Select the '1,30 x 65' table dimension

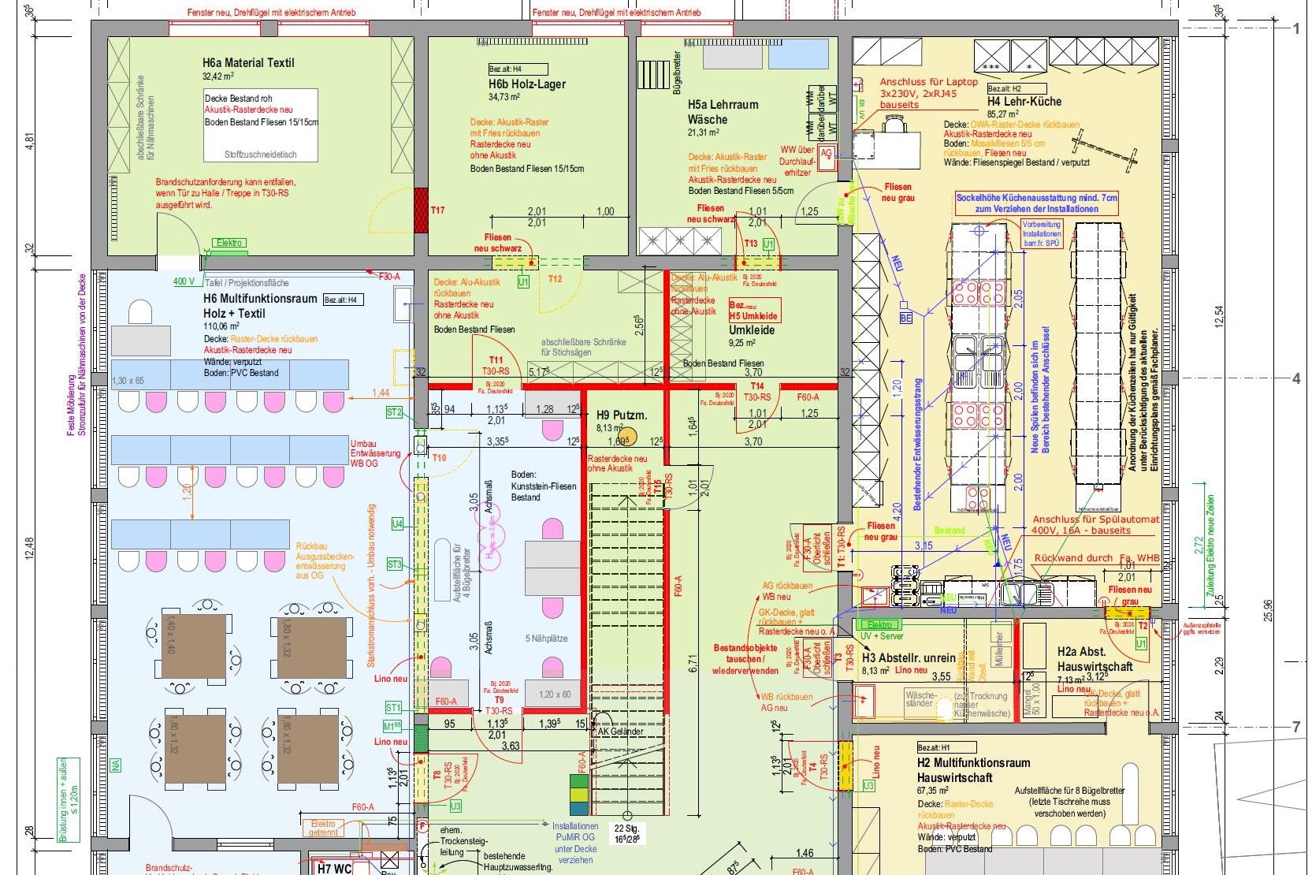128,381
